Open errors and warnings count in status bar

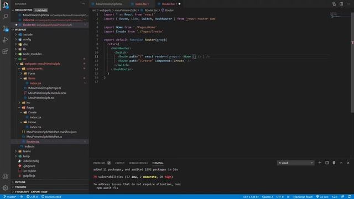coord(32,197)
